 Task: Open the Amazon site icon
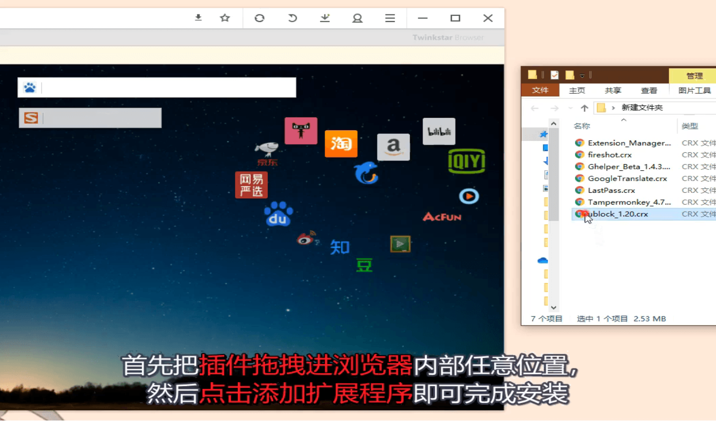(x=393, y=147)
